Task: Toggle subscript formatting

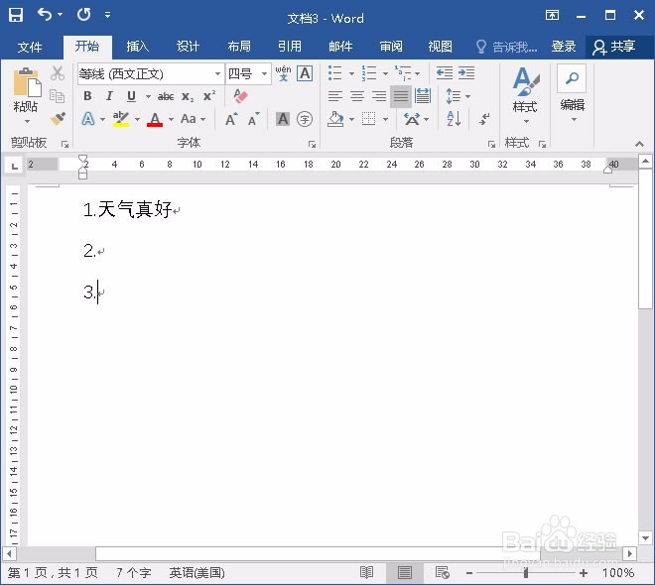Action: click(188, 97)
